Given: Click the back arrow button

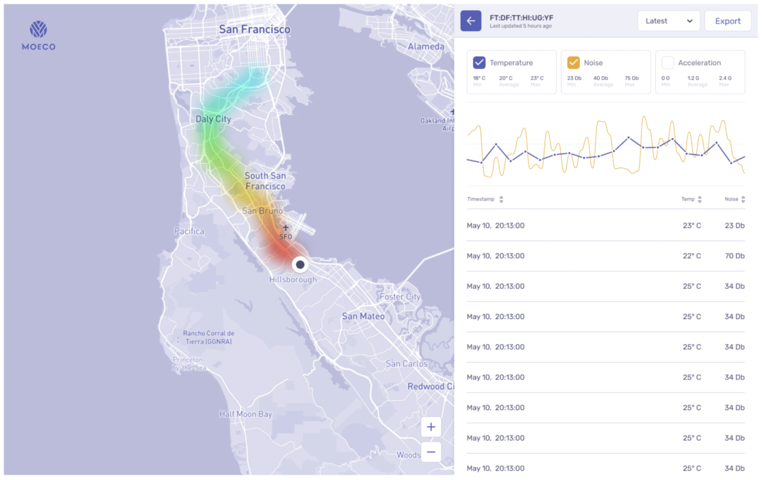Looking at the screenshot, I should coord(471,21).
